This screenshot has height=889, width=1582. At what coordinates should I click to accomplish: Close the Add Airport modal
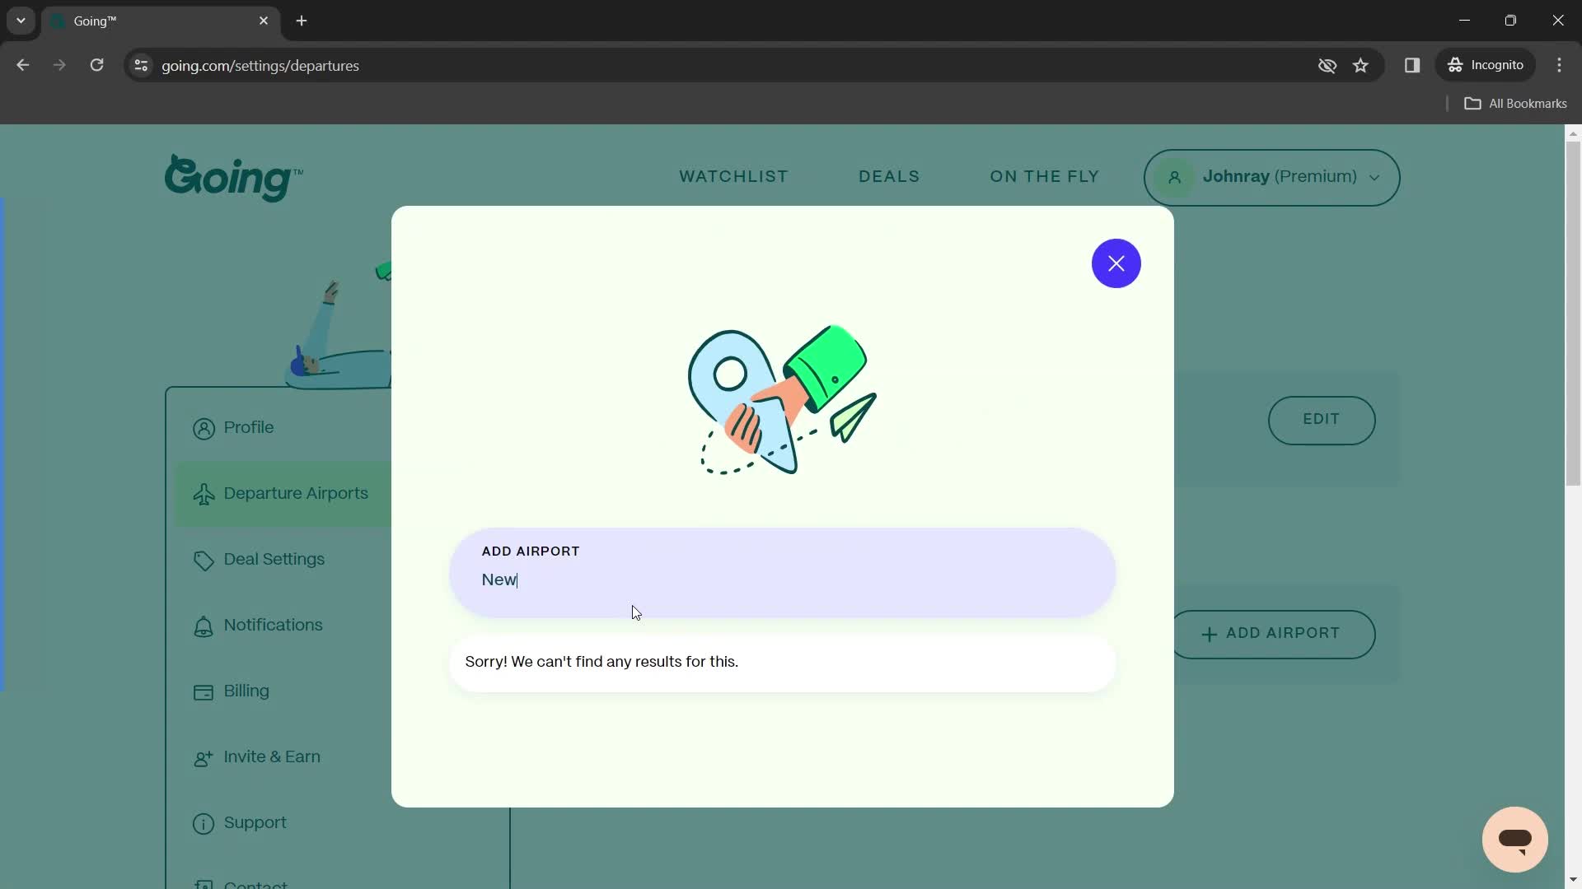(x=1116, y=263)
